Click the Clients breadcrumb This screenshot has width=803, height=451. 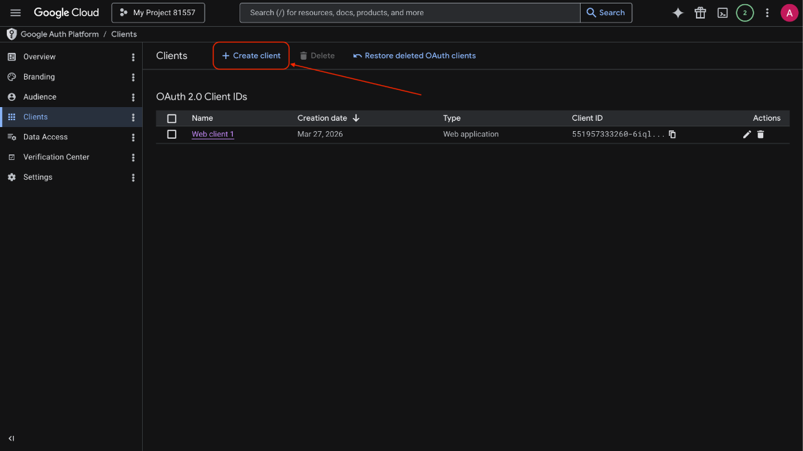(124, 34)
